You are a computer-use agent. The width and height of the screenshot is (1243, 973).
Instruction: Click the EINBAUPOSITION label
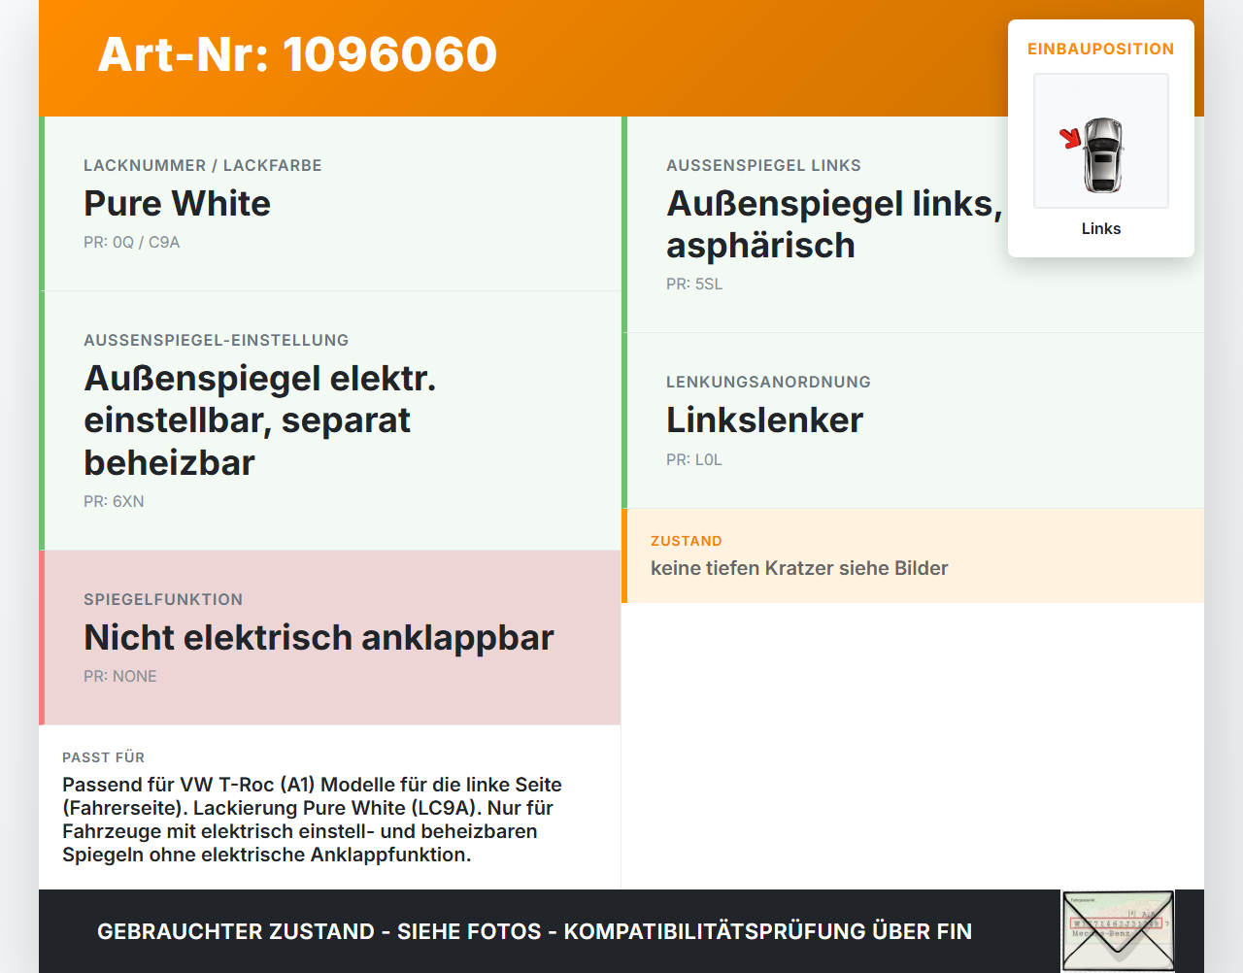[x=1101, y=49]
